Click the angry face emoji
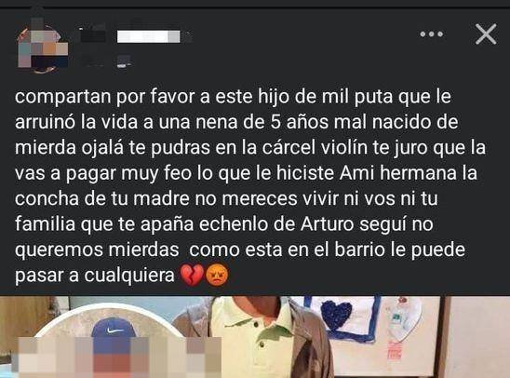 (217, 276)
